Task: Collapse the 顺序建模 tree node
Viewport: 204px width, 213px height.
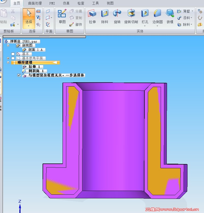Action: tap(8, 62)
